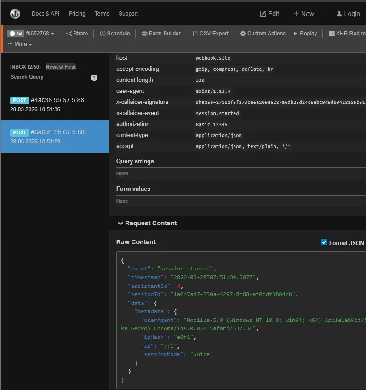
Task: Open the f0652768 URL dropdown
Action: click(40, 34)
